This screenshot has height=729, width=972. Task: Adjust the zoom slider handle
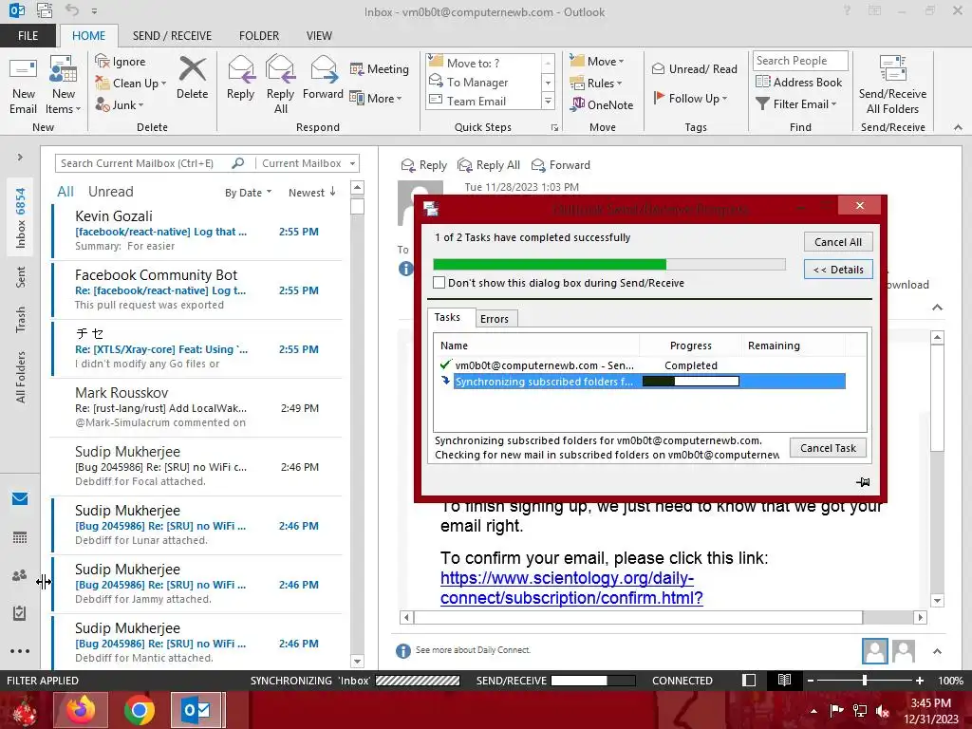pyautogui.click(x=864, y=680)
